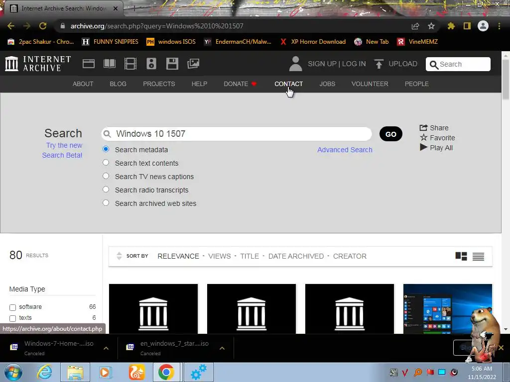Viewport: 510px width, 382px height.
Task: Check the software media type filter
Action: click(x=12, y=307)
